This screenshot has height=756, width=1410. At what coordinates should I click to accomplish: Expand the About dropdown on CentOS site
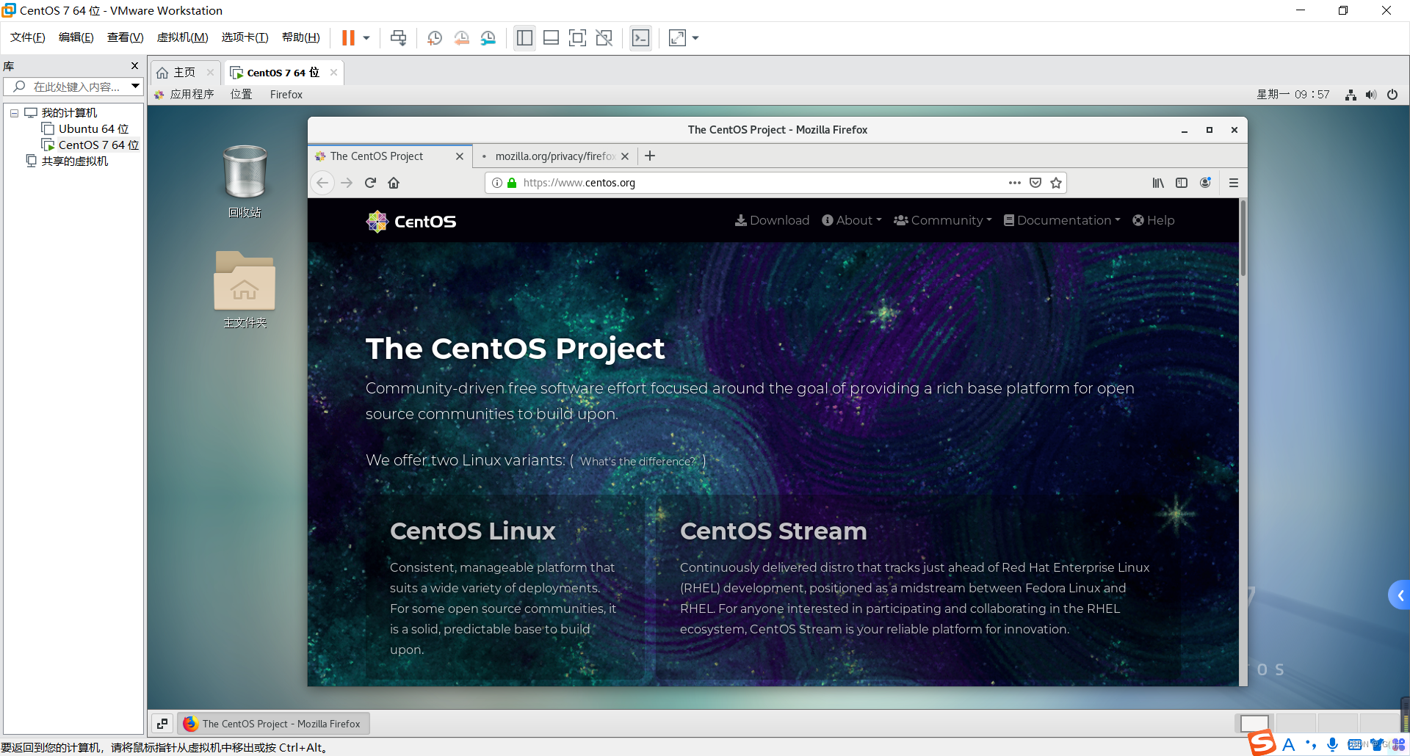pos(852,220)
